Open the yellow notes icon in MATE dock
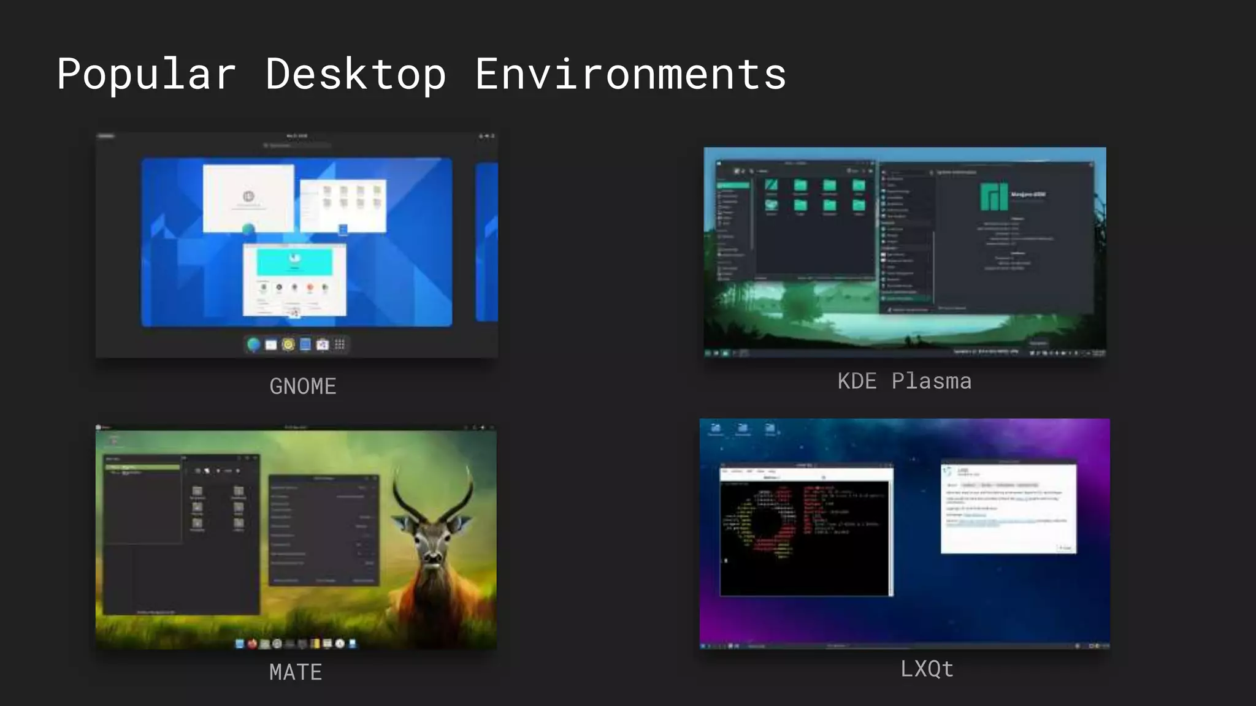The width and height of the screenshot is (1256, 706). [315, 643]
